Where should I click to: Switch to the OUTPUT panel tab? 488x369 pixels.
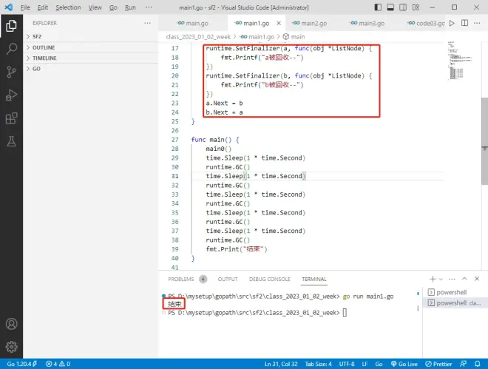(228, 279)
